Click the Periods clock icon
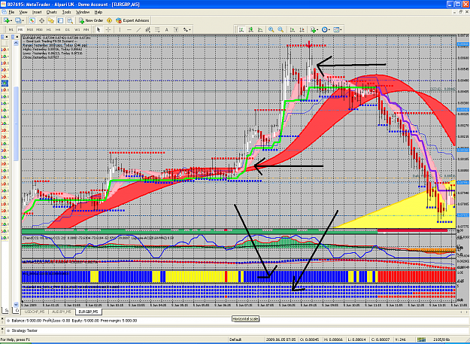Screen dimensions: 470x344 (x=325, y=29)
